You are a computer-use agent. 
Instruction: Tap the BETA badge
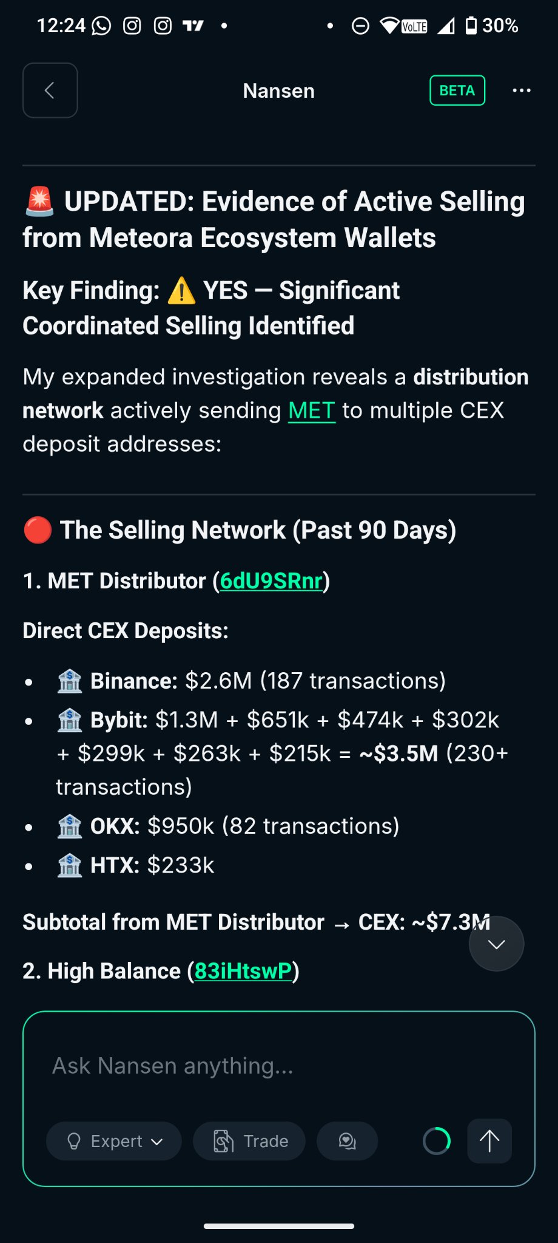[457, 90]
